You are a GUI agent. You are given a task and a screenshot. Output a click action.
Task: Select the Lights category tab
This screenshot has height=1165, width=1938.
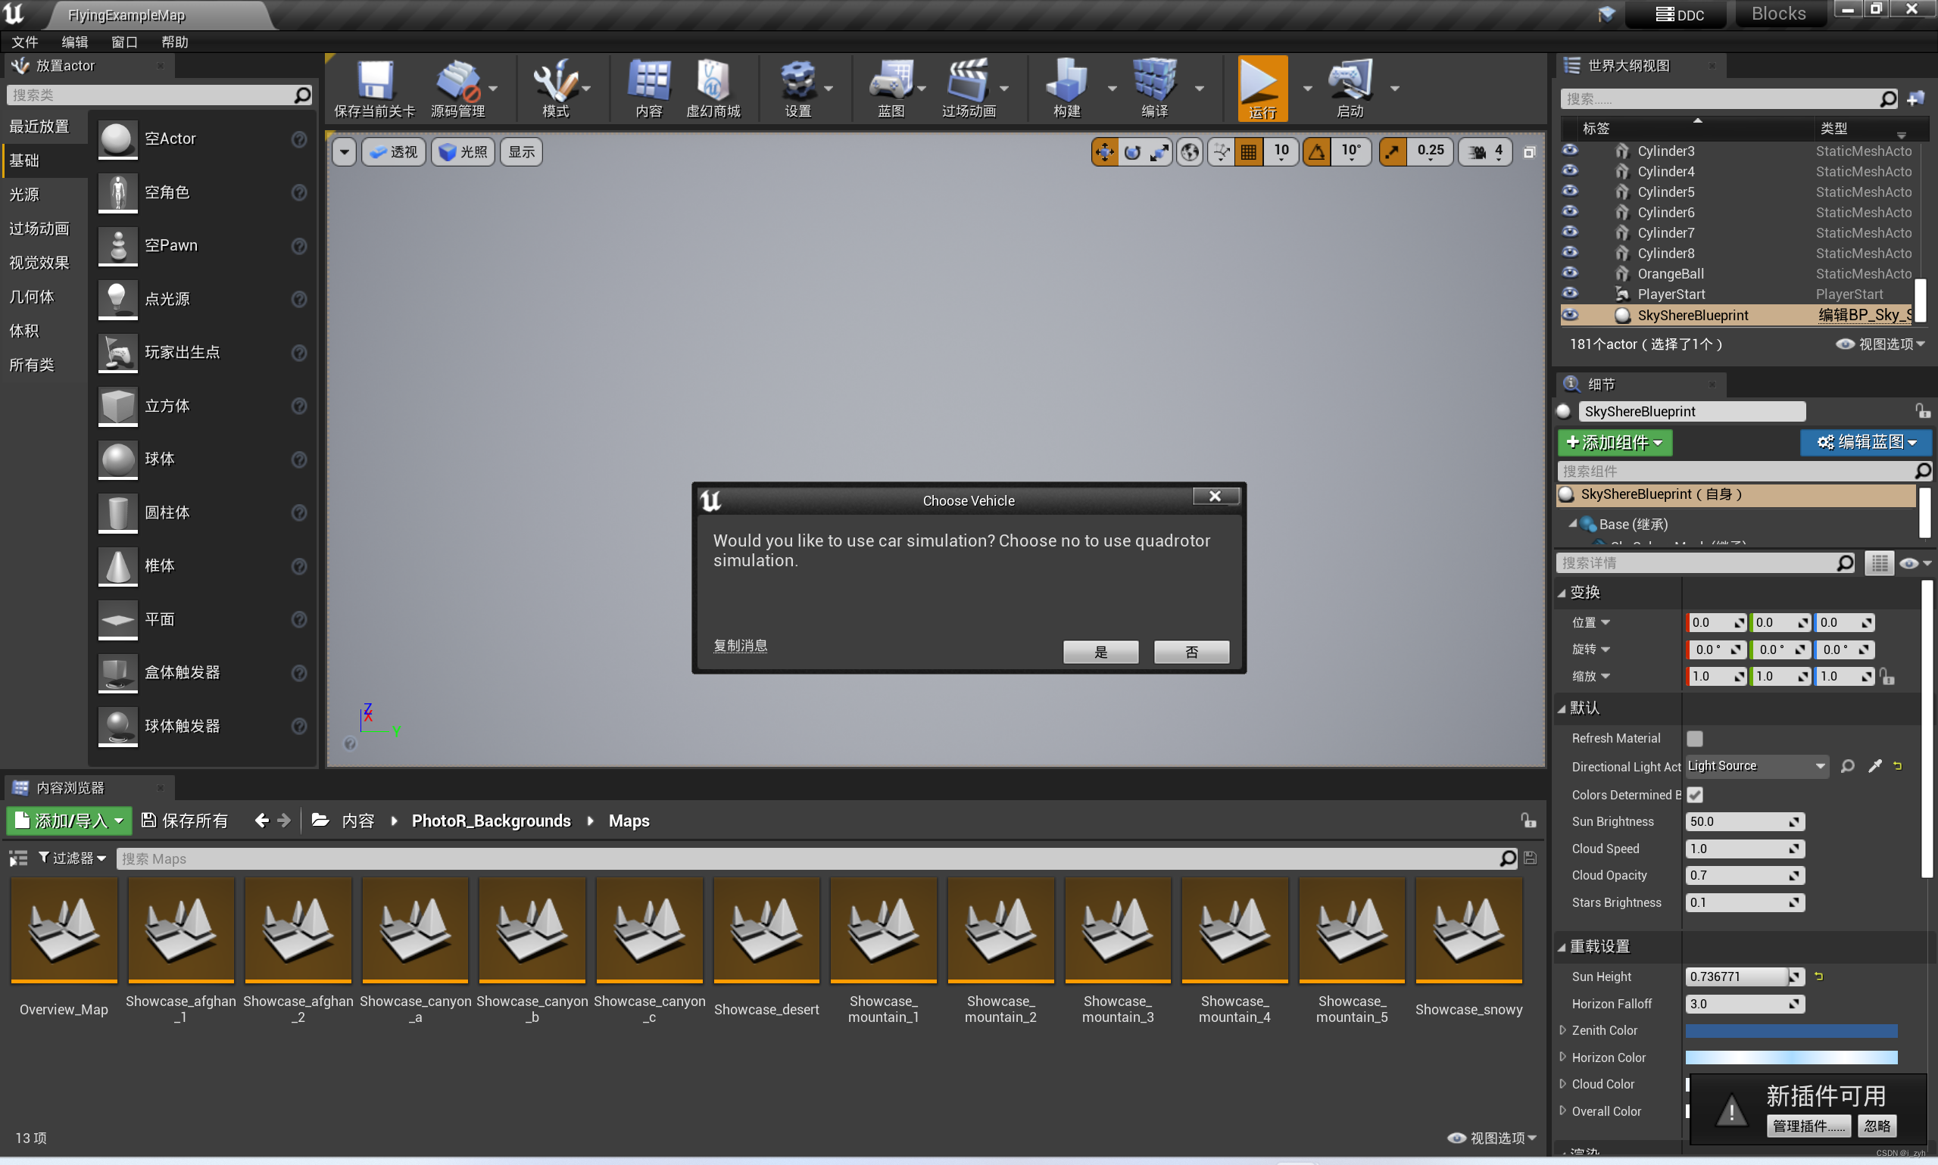point(24,194)
